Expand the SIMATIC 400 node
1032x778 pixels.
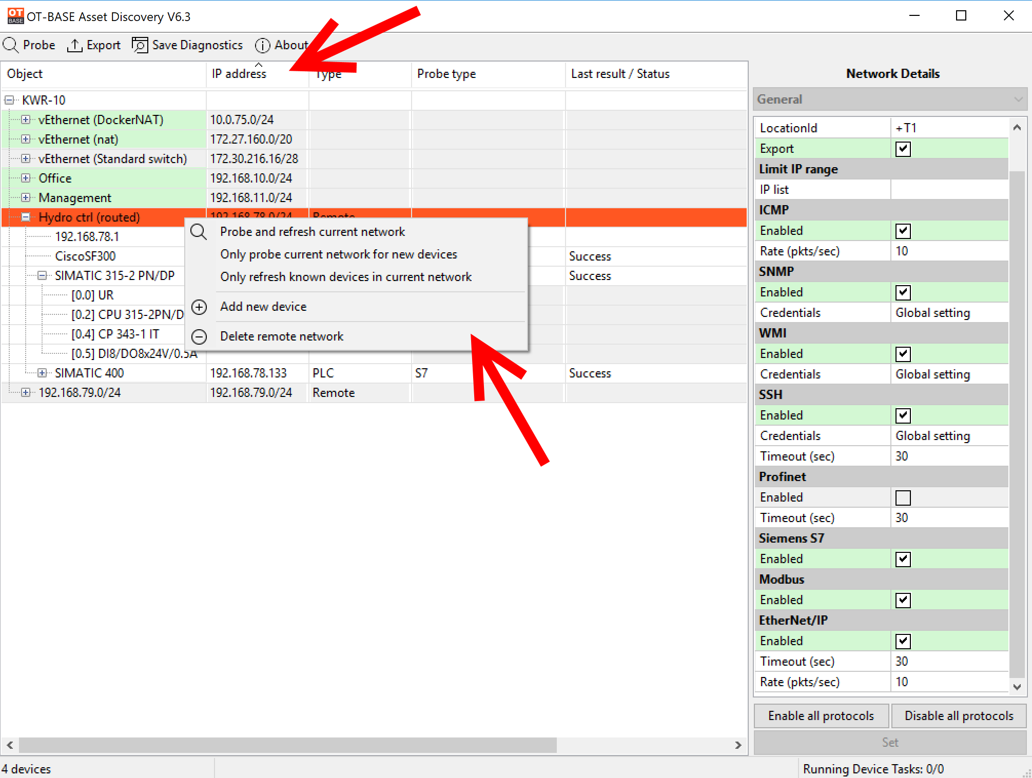tap(42, 373)
